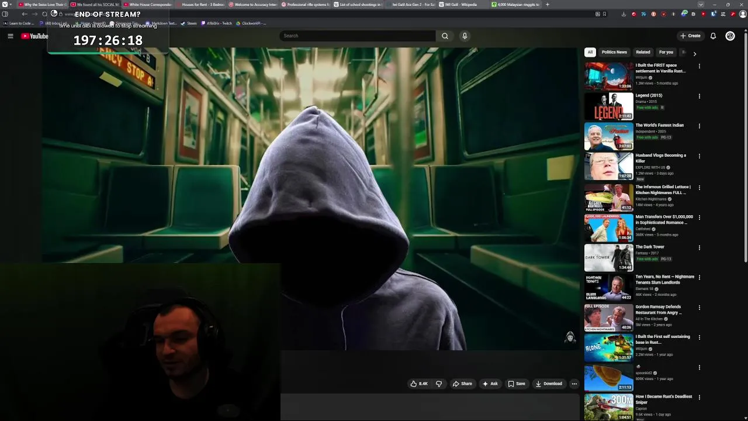Open options for 'Gordon Ramsay Defends Restaurant'
The image size is (748, 421).
[699, 308]
